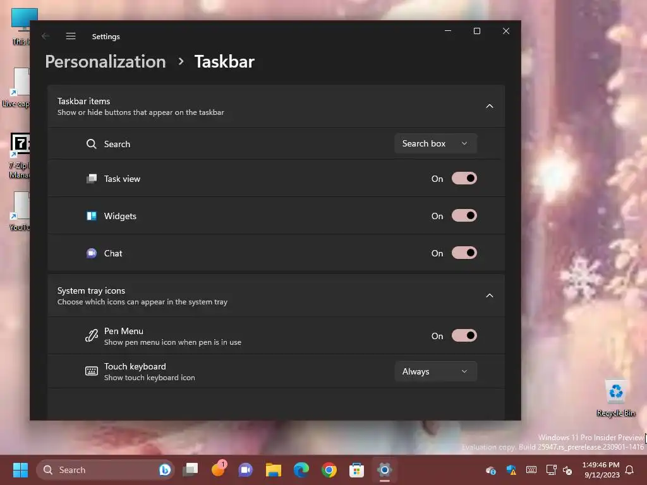
Task: Open the Settings hamburger navigation menu
Action: (71, 36)
